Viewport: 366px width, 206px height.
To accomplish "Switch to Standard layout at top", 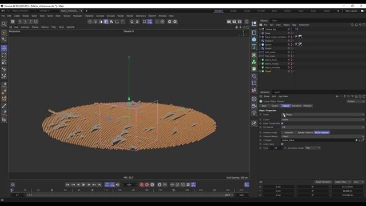I will (x=218, y=11).
